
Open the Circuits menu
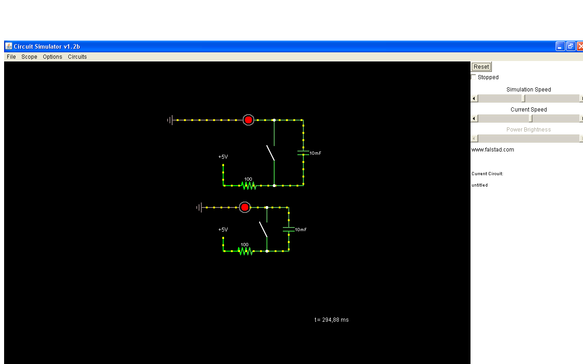click(x=77, y=57)
